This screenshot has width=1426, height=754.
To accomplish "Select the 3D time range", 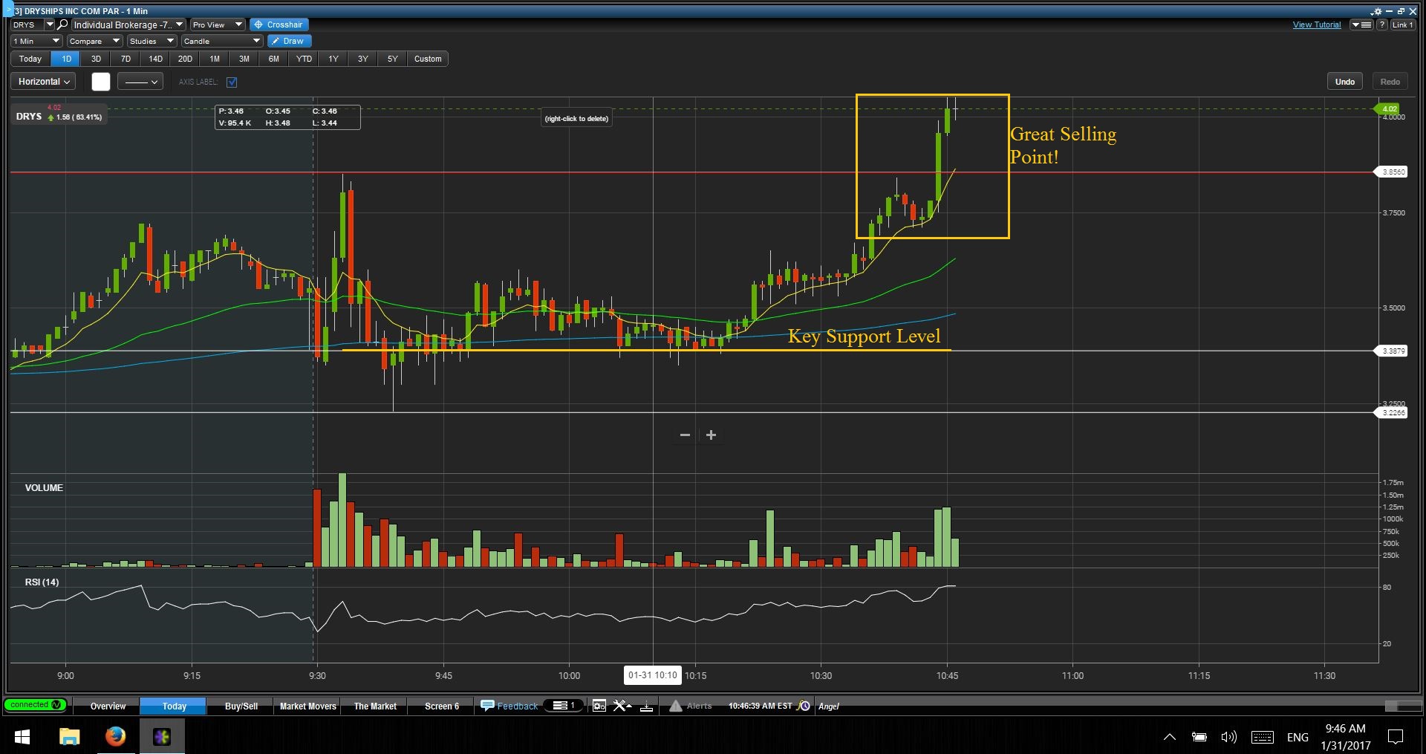I will point(96,59).
